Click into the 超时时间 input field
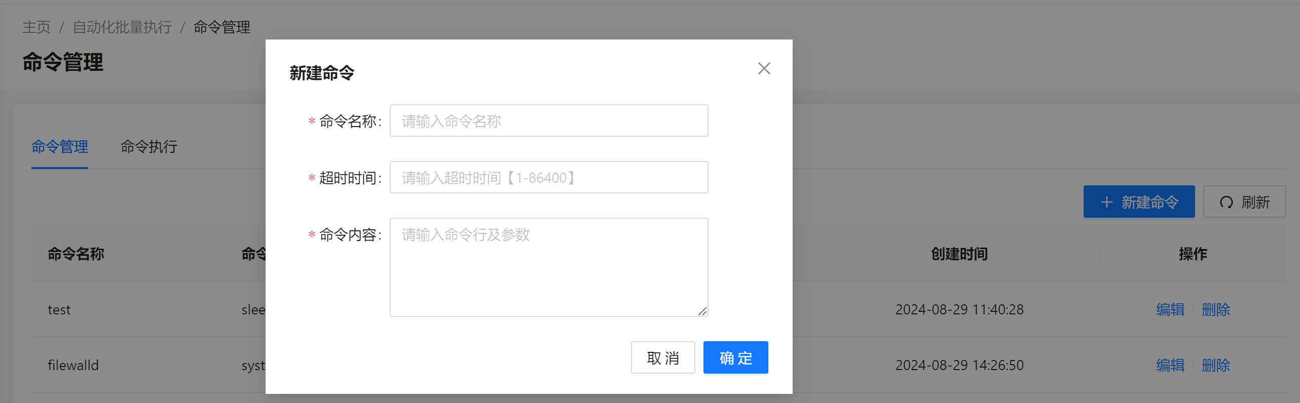The image size is (1300, 403). pyautogui.click(x=548, y=178)
